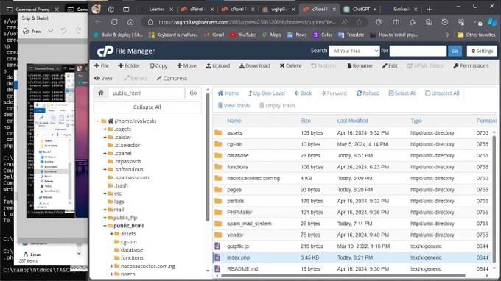
Task: Select nacossacoetec.com.ng folder row
Action: click(352, 178)
